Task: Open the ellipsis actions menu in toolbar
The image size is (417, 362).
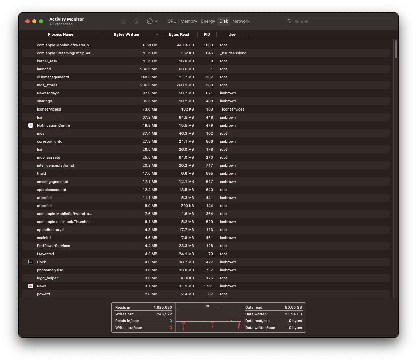Action: pyautogui.click(x=152, y=21)
